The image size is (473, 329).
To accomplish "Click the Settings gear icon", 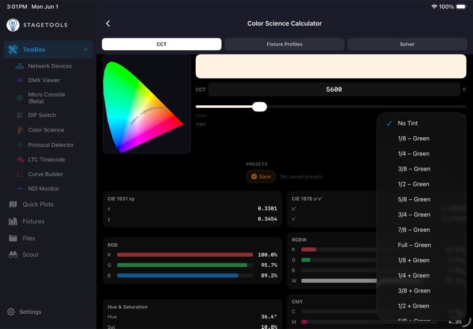I will click(11, 312).
